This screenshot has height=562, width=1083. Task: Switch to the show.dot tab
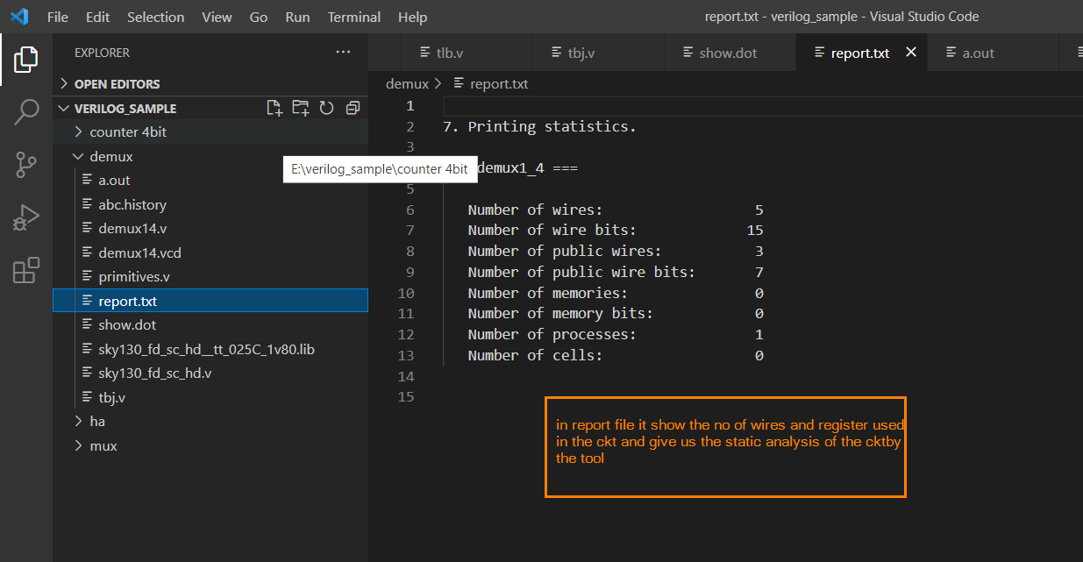click(730, 53)
